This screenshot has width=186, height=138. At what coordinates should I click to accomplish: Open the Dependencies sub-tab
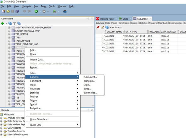[x=176, y=23]
